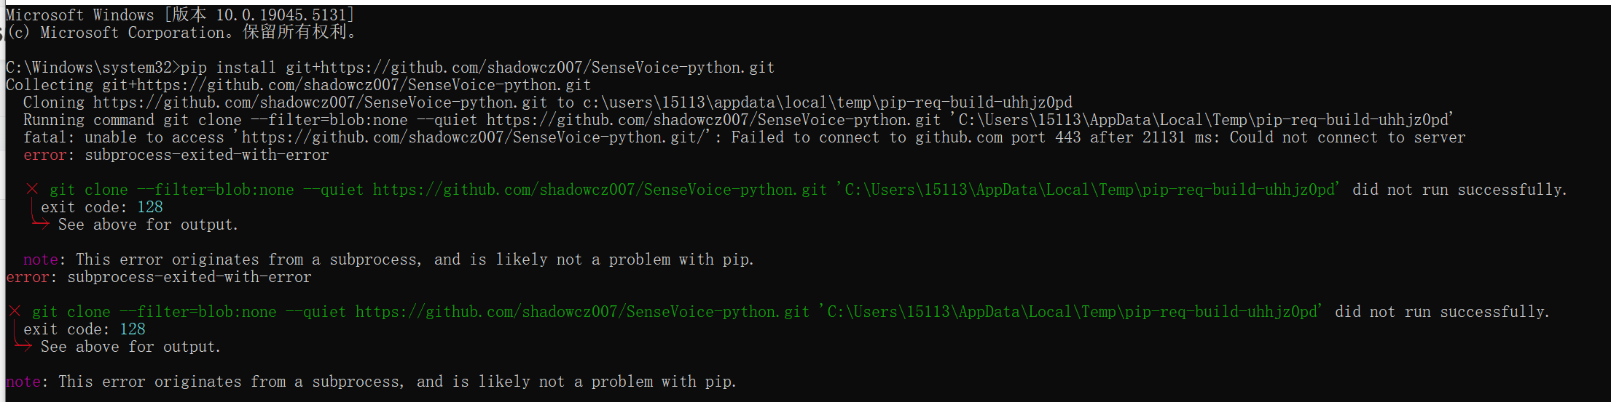Click the lower red X failure mark
Image resolution: width=1611 pixels, height=402 pixels.
point(15,312)
